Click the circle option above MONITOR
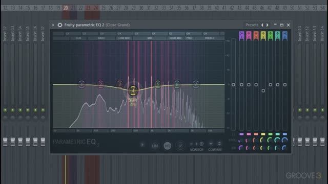The image size is (328, 184). pos(201,144)
